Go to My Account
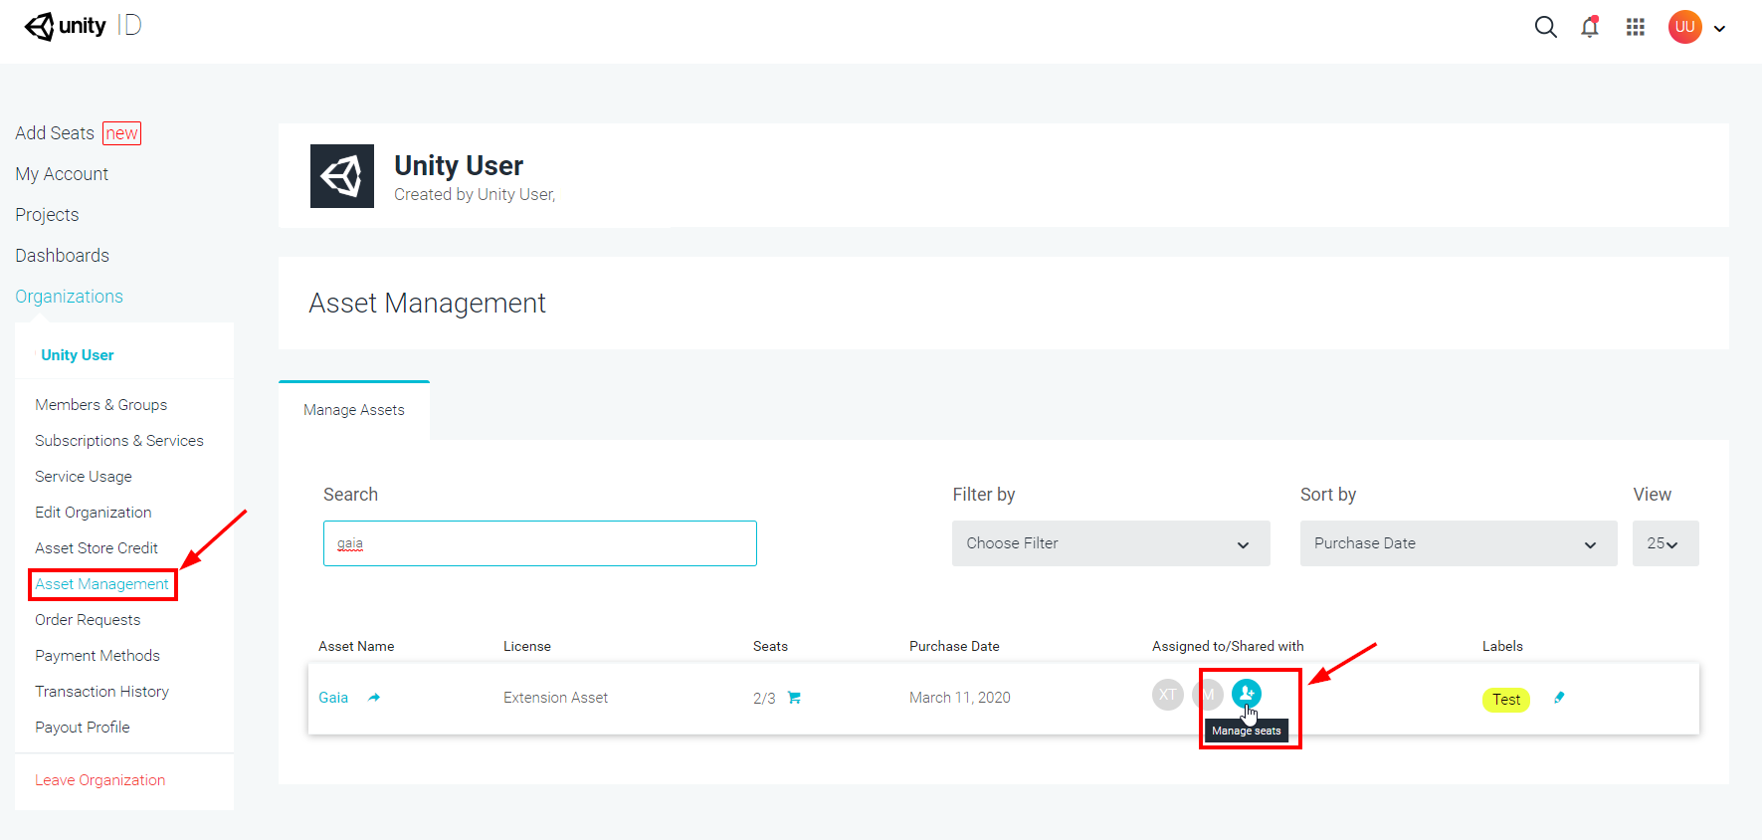The width and height of the screenshot is (1762, 840). [62, 174]
